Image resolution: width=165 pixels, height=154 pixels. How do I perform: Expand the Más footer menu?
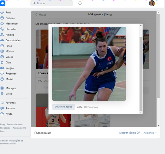tap(4, 132)
